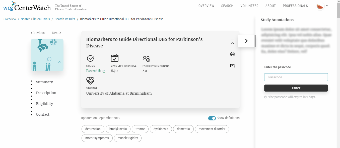Click the Passcode input field

tap(296, 77)
